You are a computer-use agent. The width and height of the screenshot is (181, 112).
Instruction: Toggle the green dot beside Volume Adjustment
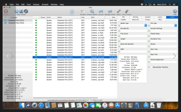(149, 62)
